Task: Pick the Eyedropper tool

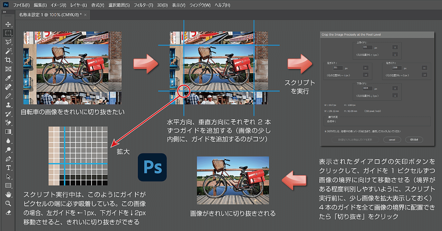Action: click(8, 78)
